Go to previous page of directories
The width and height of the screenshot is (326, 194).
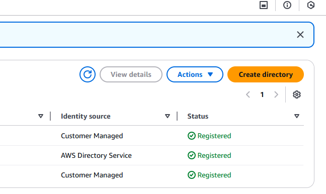[248, 94]
